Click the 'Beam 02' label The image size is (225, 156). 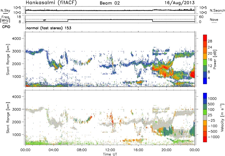pyautogui.click(x=110, y=3)
